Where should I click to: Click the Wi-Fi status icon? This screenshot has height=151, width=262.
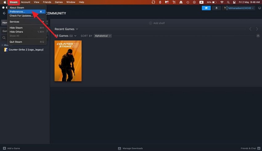click(x=222, y=2)
